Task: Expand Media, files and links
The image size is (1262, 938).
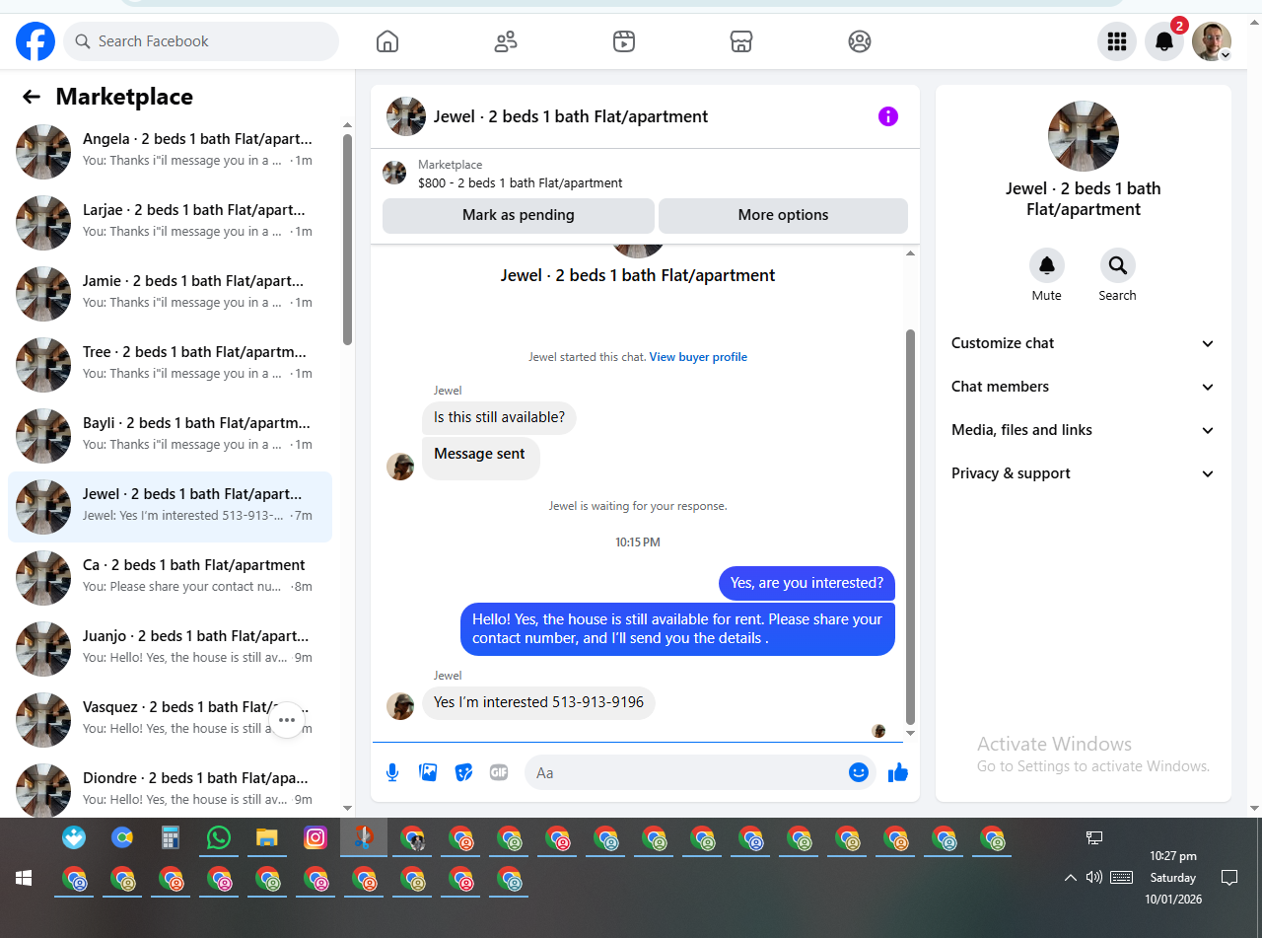Action: point(1083,430)
